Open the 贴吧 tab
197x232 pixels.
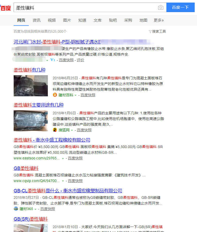pos(113,20)
